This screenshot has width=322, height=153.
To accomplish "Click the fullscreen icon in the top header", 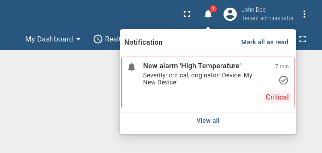I will 187,14.
